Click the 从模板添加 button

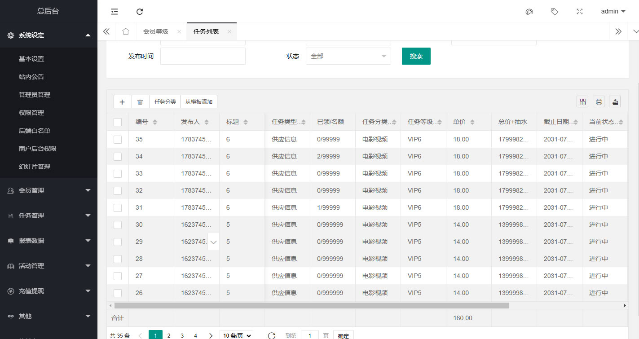[199, 102]
